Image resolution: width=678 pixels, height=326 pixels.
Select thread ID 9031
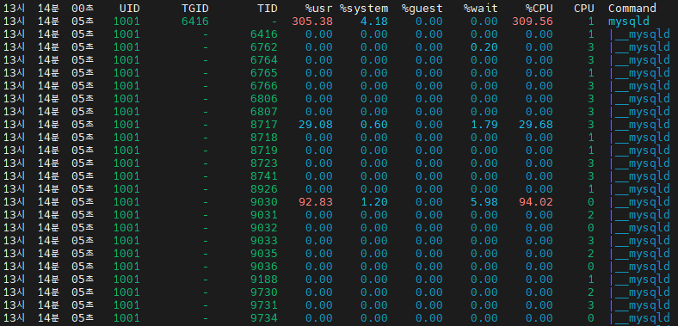[264, 215]
